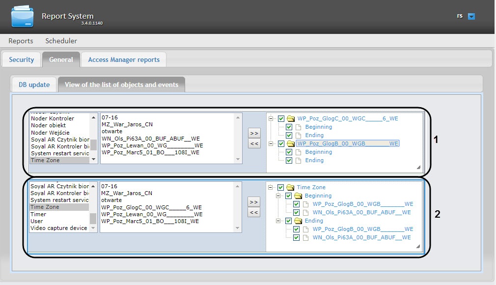The width and height of the screenshot is (496, 285).
Task: Click the Ending folder icon in lower tree
Action: pyautogui.click(x=298, y=221)
